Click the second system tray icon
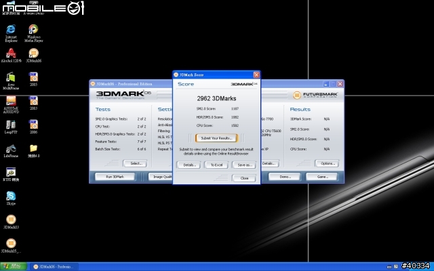The width and height of the screenshot is (434, 271). [x=396, y=266]
